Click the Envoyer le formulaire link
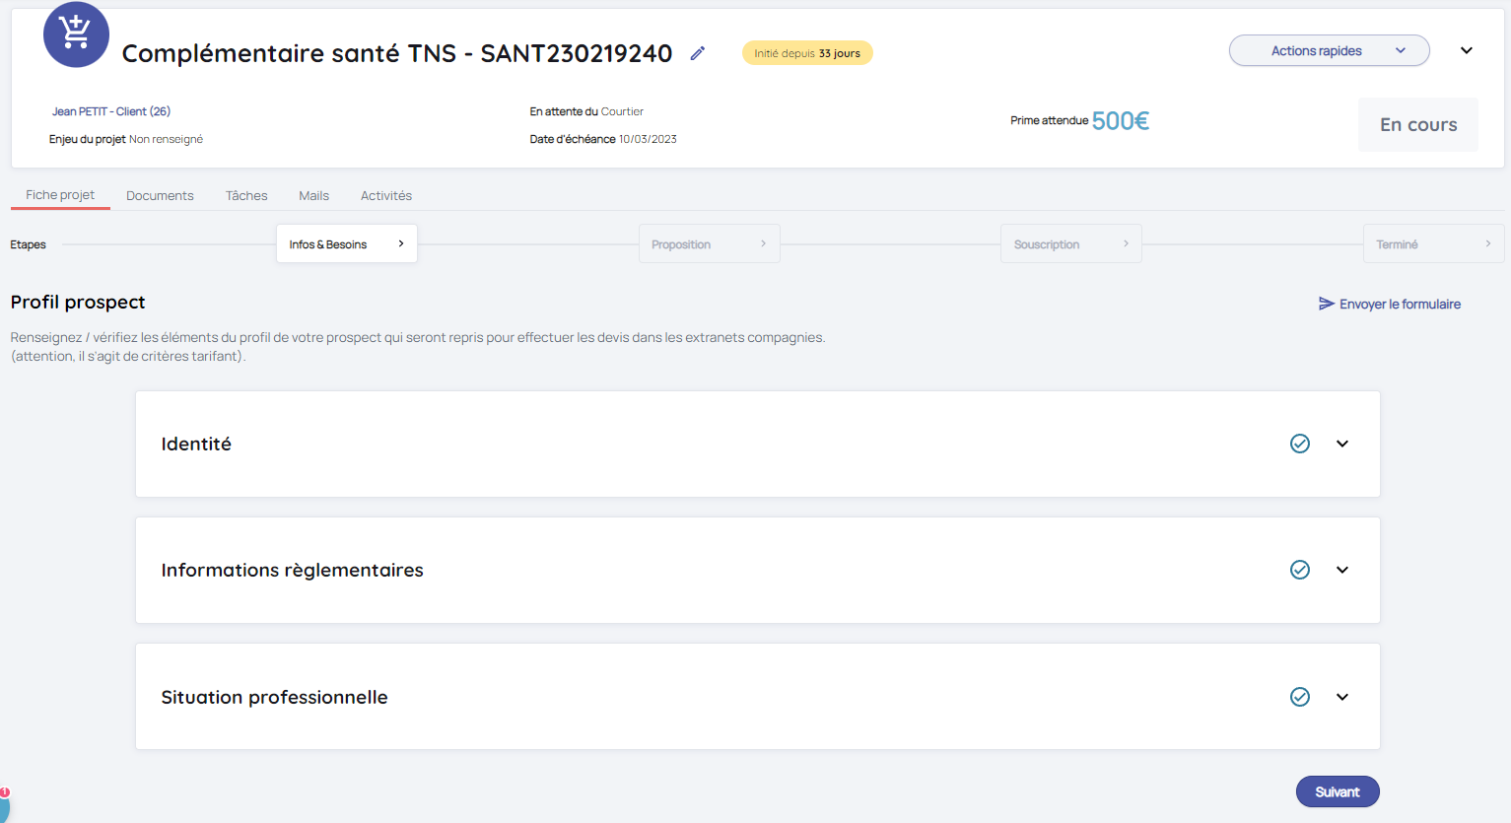1511x823 pixels. (x=1400, y=305)
